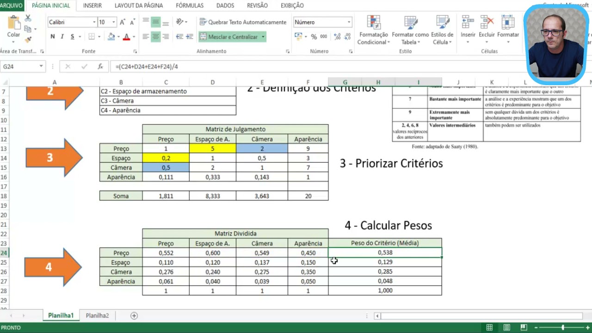Switch to LAYOUT DA PÁGINA tab
The image size is (592, 333).
click(x=139, y=6)
